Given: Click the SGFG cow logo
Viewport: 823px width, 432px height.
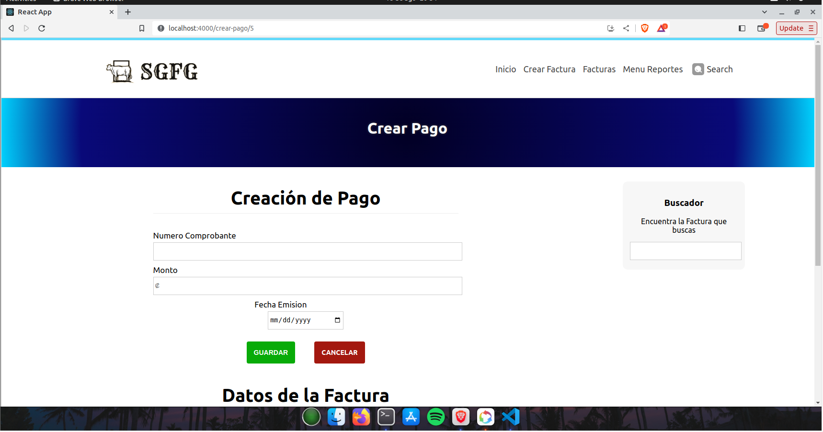Looking at the screenshot, I should pos(152,71).
